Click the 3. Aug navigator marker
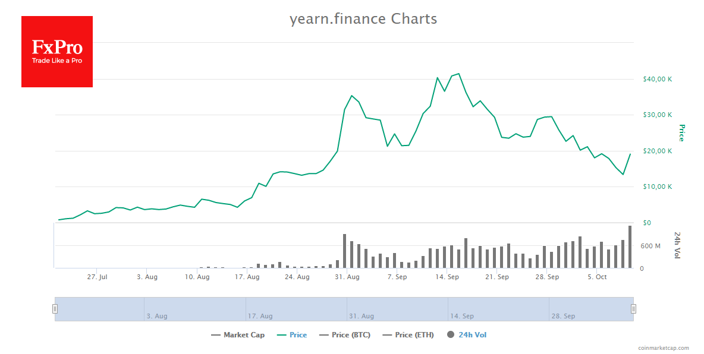Viewport: 704px width, 354px height. tap(157, 316)
